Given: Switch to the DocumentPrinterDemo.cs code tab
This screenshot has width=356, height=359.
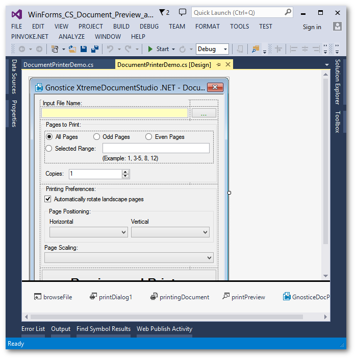Looking at the screenshot, I should [x=59, y=65].
